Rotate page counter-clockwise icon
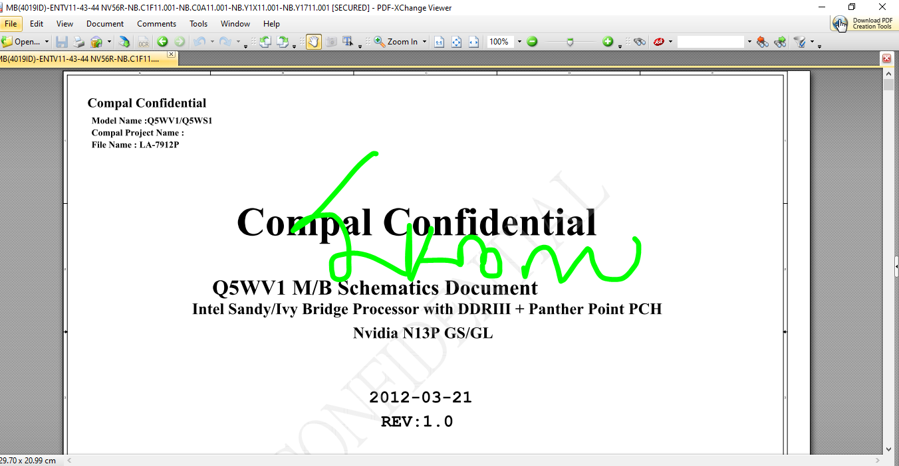 [265, 42]
